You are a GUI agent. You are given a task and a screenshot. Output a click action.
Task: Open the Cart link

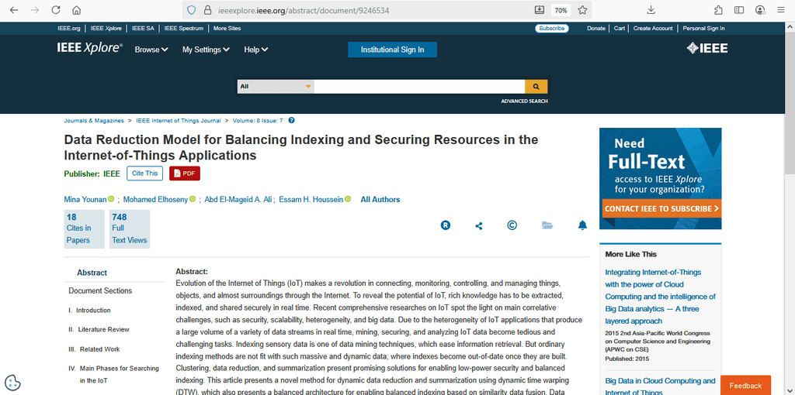click(x=620, y=29)
